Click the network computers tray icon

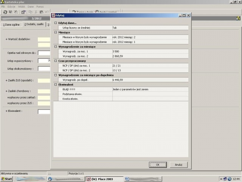coord(225,179)
